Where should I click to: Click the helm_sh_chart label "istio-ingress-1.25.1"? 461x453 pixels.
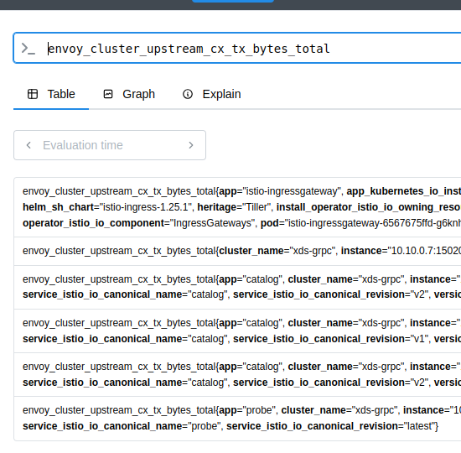click(x=107, y=207)
